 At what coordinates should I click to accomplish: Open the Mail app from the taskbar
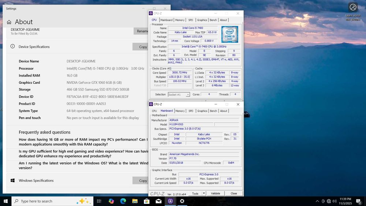click(158, 201)
